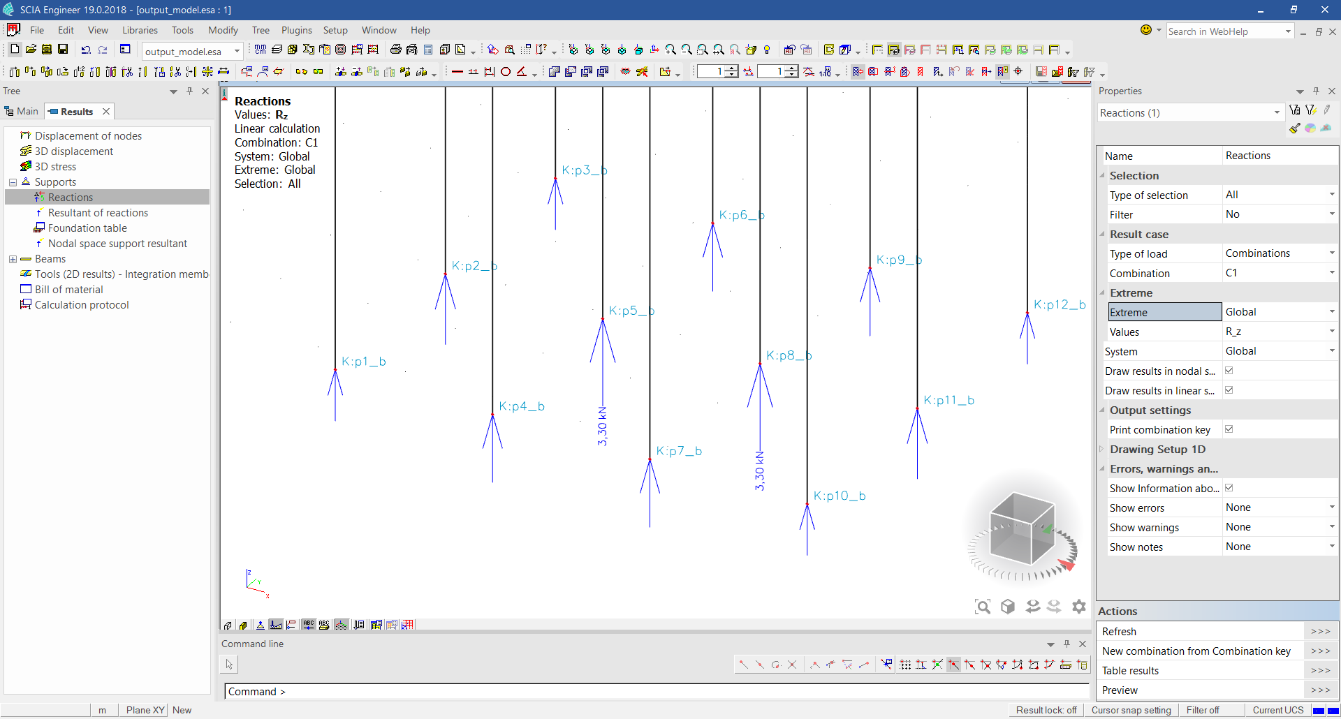Toggle the Show Information about checkbox
Viewport: 1341px width, 719px height.
pyautogui.click(x=1229, y=488)
